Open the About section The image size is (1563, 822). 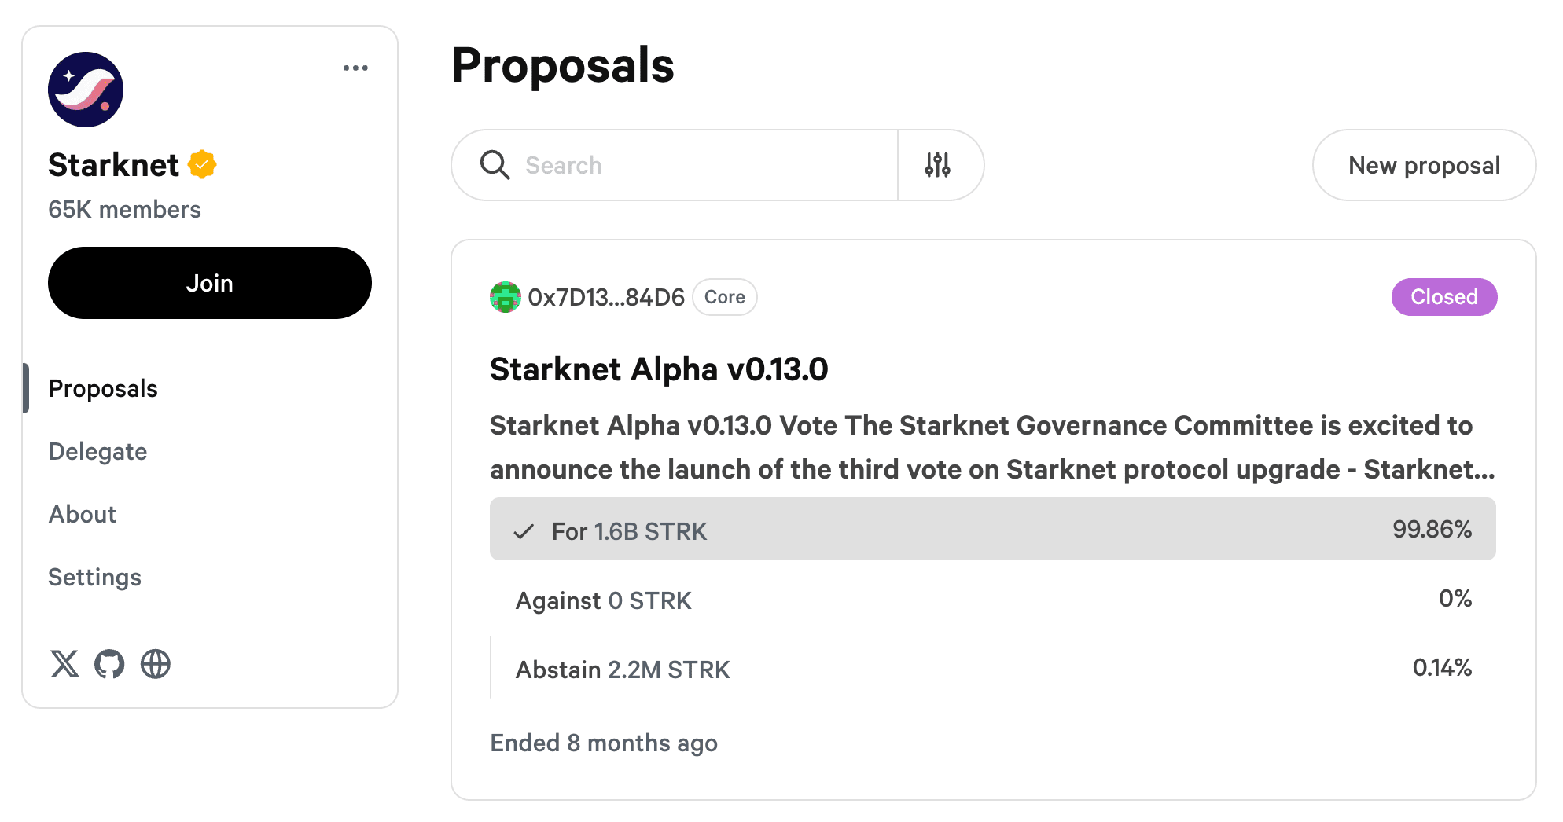point(82,514)
